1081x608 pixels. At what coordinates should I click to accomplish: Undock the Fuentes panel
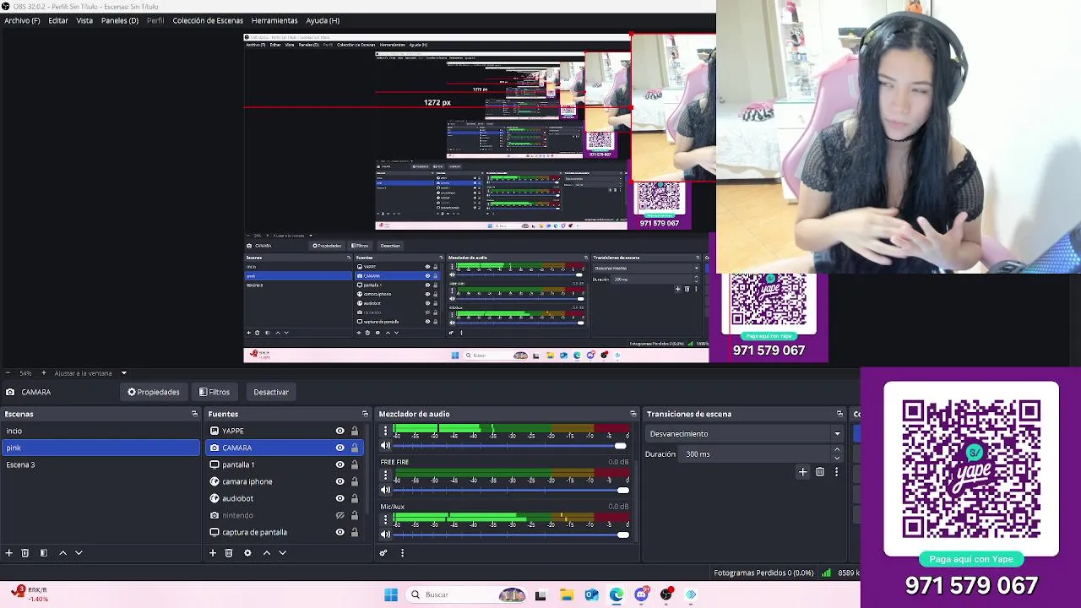pos(365,414)
